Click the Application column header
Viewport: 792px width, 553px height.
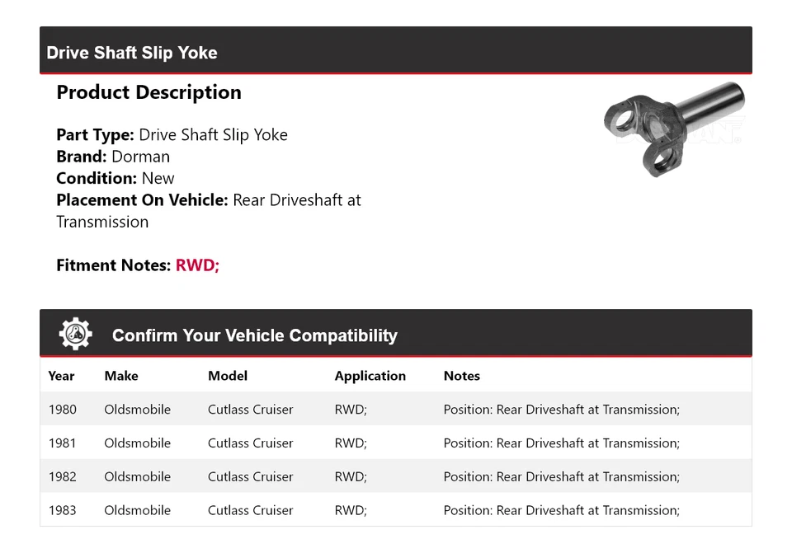click(x=370, y=376)
